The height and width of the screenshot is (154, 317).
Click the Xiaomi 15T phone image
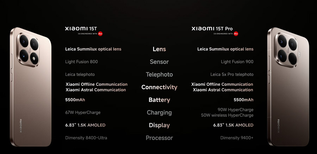(x=31, y=87)
